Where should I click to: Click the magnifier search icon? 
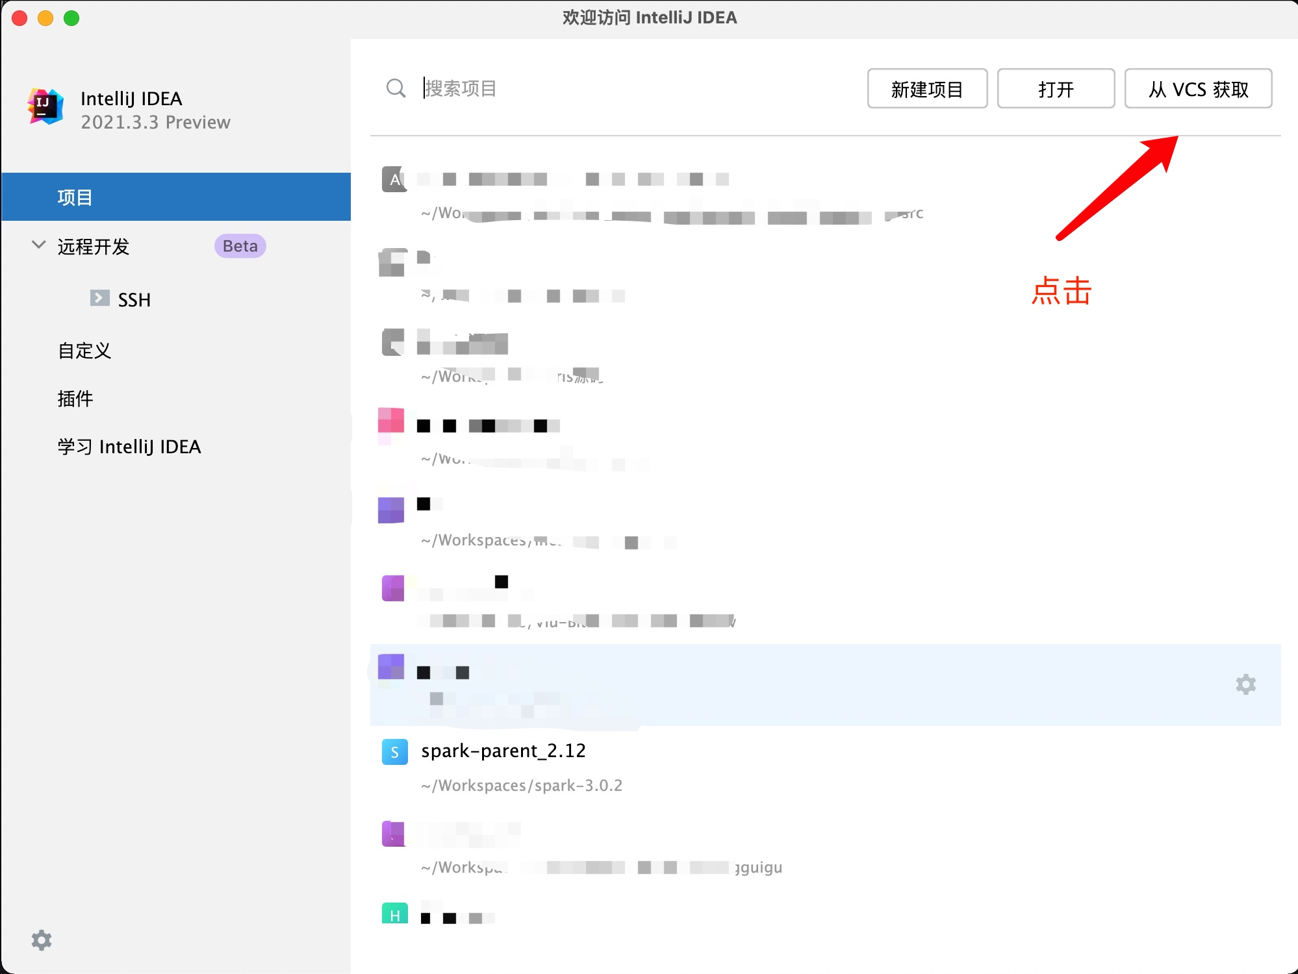(396, 88)
